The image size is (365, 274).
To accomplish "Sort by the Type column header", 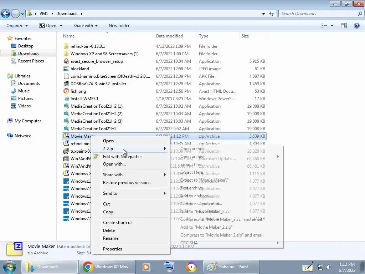I will click(204, 36).
